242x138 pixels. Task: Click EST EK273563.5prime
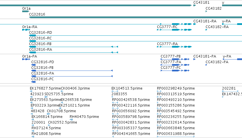click(x=45, y=100)
